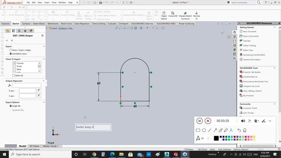Open the Property Tab Builder link
Viewport: 281px width, 158px height.
pos(252,72)
